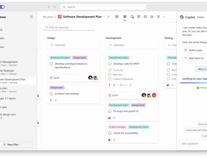Click the Design team tag on Fix bugs card
Screen dimensions: 207x158
tap(138, 105)
